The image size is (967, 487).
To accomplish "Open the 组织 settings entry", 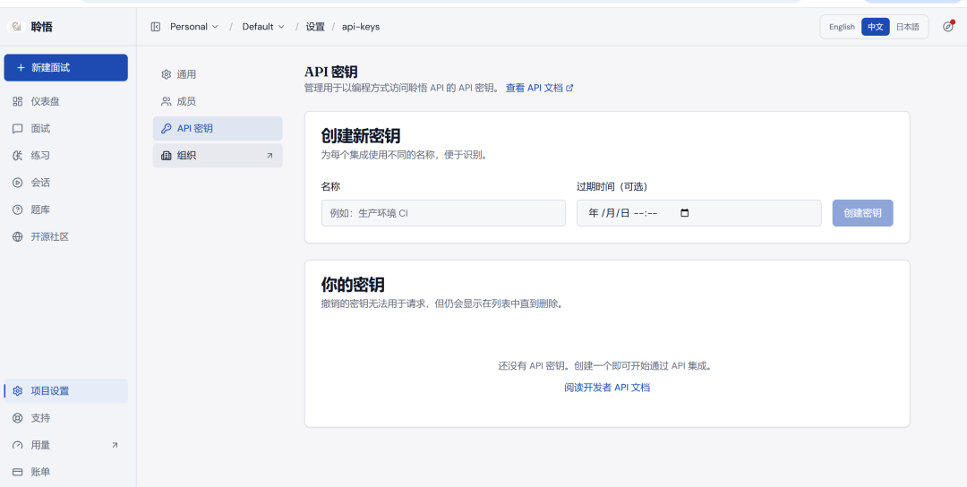I will coord(218,156).
